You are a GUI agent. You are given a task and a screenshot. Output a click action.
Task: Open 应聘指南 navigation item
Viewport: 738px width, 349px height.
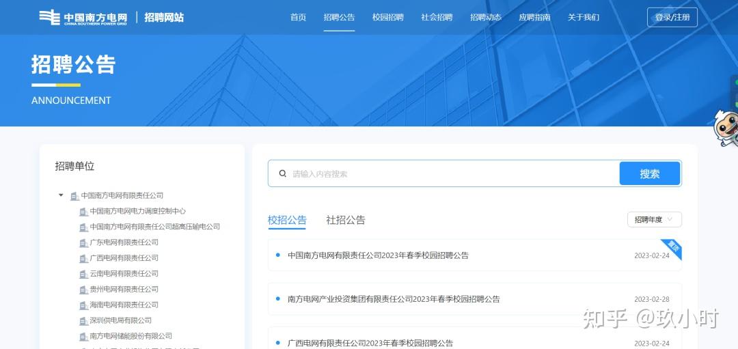tap(534, 17)
